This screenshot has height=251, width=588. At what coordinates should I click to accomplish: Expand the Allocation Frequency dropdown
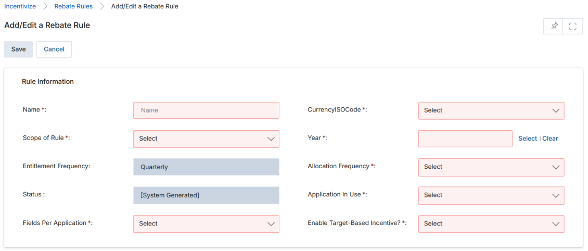click(x=491, y=167)
